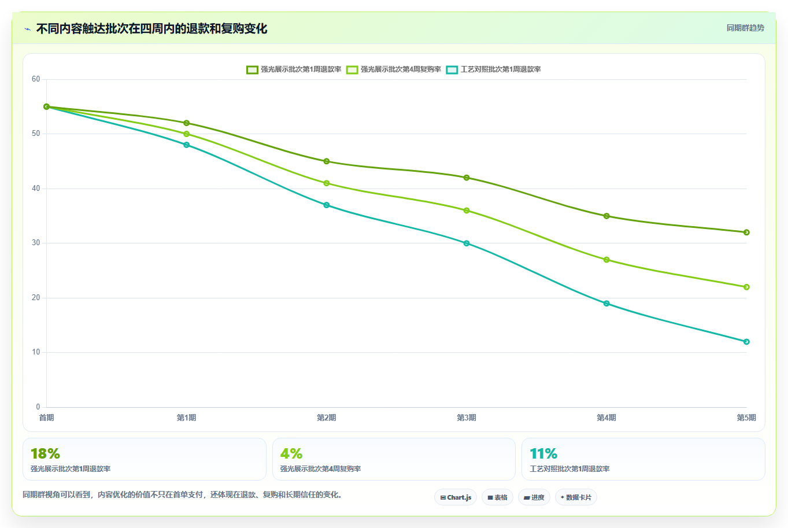
Task: Click the square icon inside 表格 tag
Action: (490, 497)
